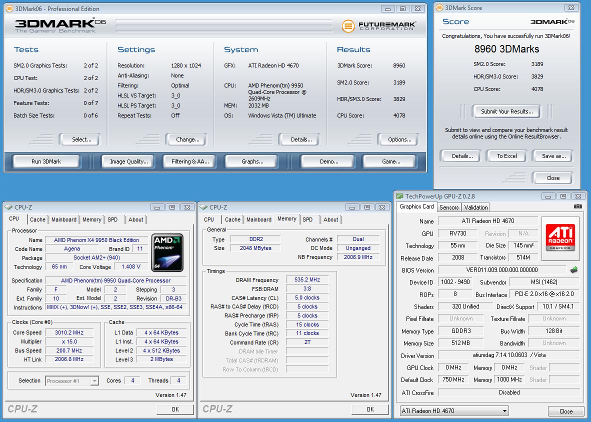Open the Memory tab in left CPU-Z window
Viewport: 591px width, 422px height.
91,219
